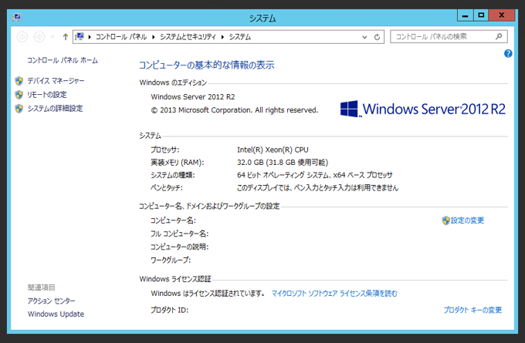
Task: Open デバイス マネージャー link
Action: [x=56, y=81]
